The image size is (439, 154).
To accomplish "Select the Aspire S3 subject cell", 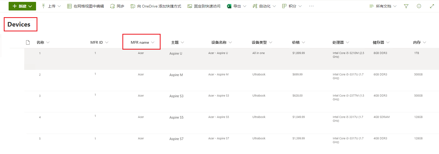I will pyautogui.click(x=176, y=96).
